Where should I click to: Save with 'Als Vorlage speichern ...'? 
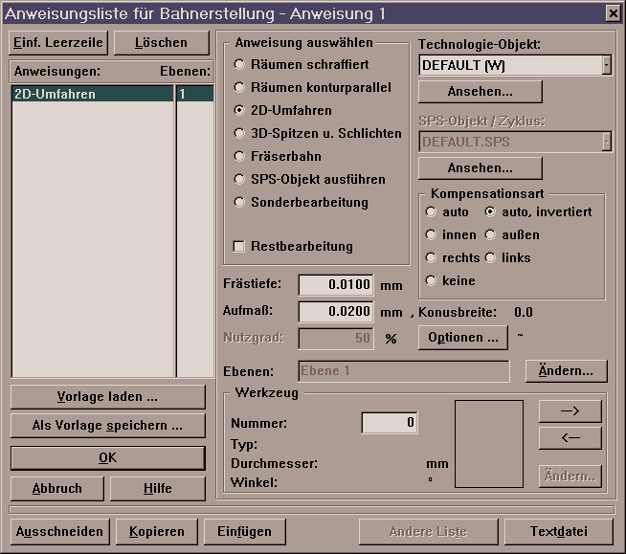click(108, 426)
